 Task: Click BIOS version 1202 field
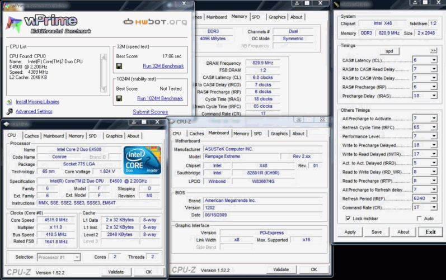tap(263, 207)
